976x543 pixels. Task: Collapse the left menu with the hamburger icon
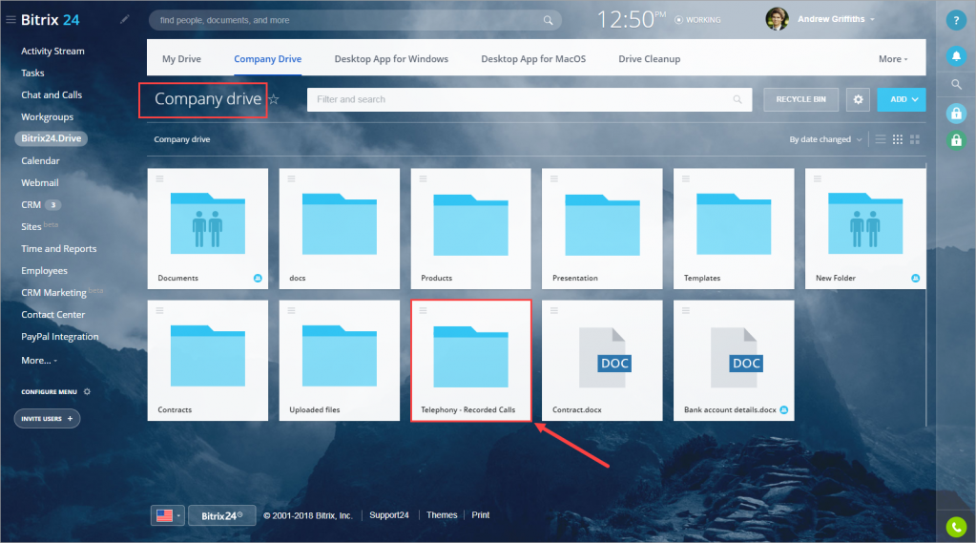click(x=10, y=20)
